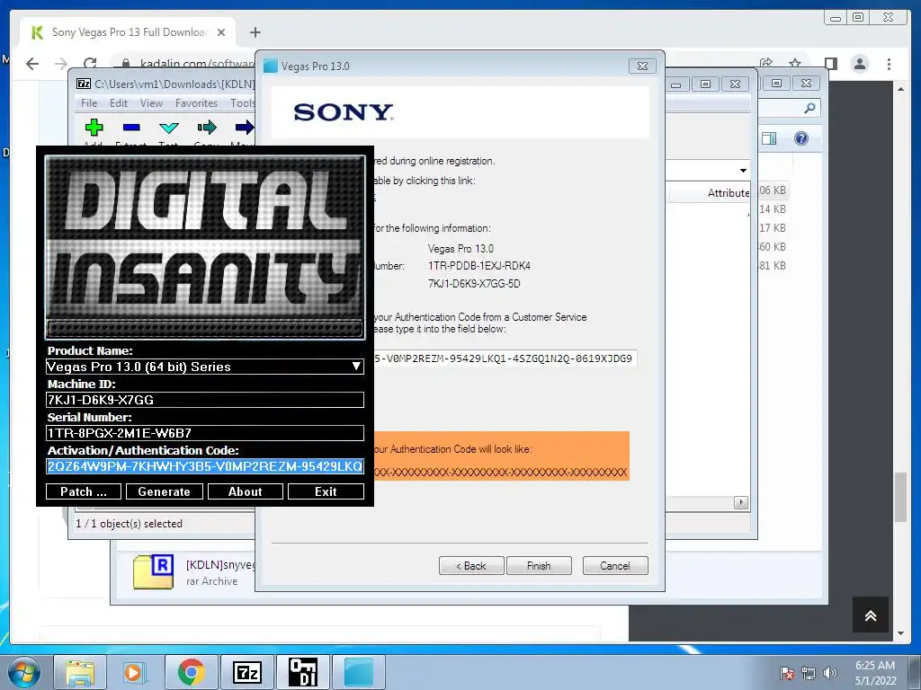Open a new Chrome tab
This screenshot has height=690, width=921.
255,32
